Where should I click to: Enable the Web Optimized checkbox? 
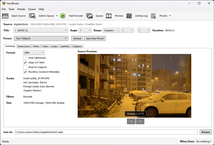(25, 58)
